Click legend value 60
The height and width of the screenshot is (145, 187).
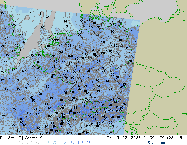[x=47, y=143]
